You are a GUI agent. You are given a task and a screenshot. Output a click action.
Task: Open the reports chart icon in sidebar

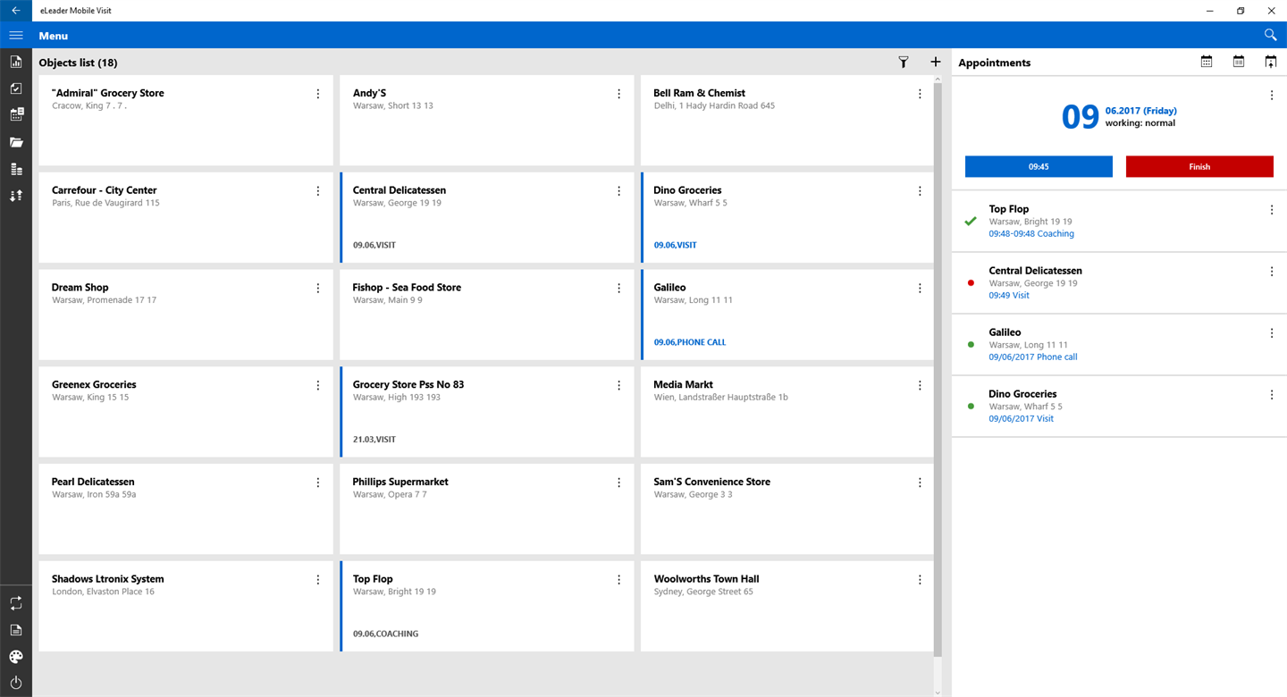pos(16,62)
